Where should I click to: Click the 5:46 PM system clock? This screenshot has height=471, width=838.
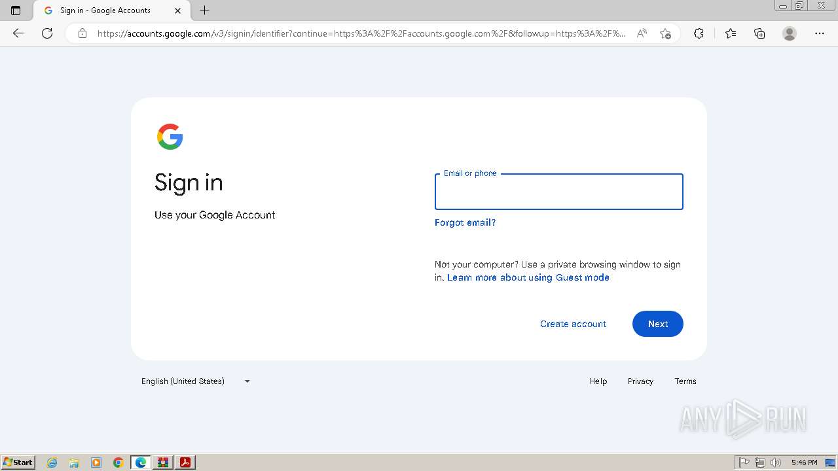804,462
